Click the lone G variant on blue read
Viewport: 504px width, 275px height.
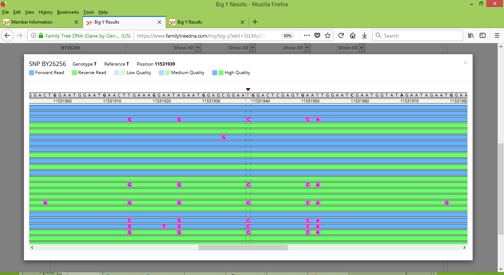click(224, 137)
